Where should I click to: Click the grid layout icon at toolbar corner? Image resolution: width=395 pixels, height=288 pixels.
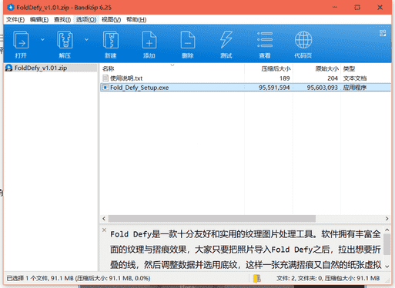point(383,33)
